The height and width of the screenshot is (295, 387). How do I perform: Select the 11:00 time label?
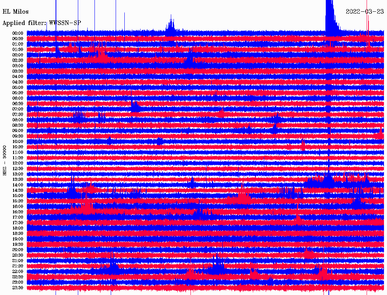tap(18, 152)
